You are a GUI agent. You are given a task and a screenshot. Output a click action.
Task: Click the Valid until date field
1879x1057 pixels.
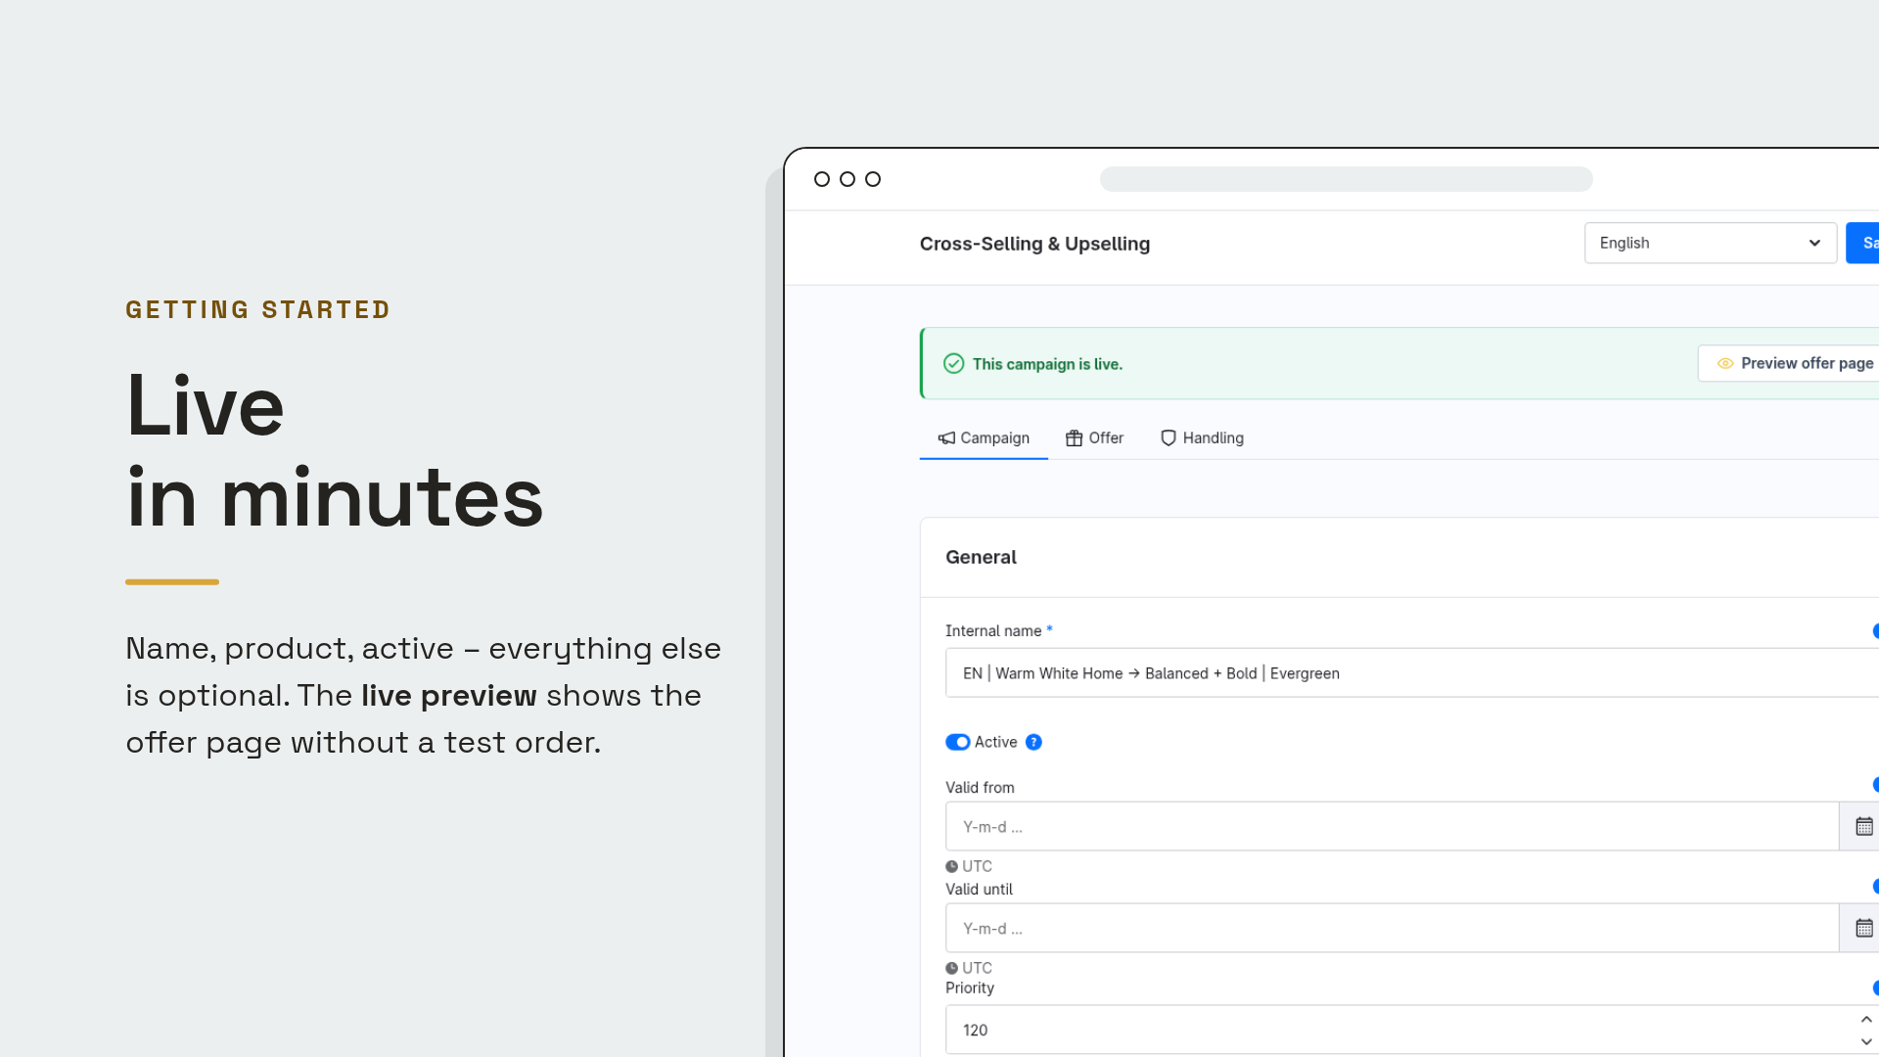pyautogui.click(x=1392, y=929)
